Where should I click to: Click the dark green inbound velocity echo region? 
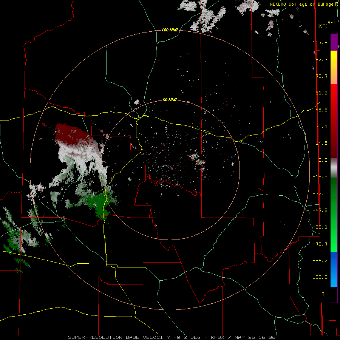pos(100,203)
